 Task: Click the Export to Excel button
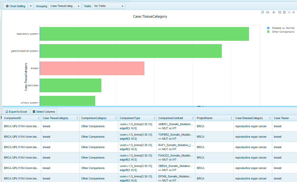click(16, 112)
